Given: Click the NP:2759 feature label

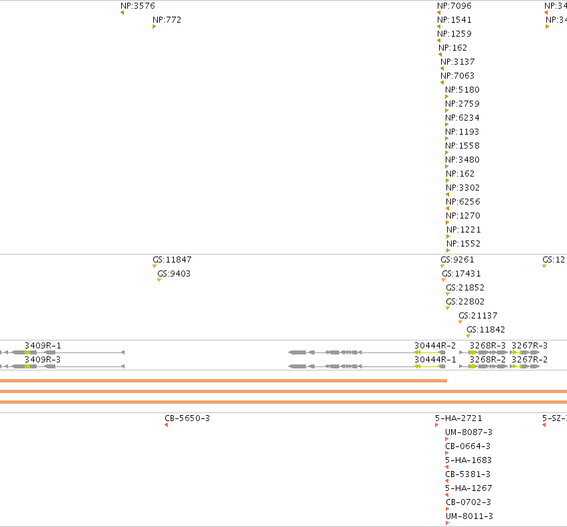Looking at the screenshot, I should [x=462, y=104].
